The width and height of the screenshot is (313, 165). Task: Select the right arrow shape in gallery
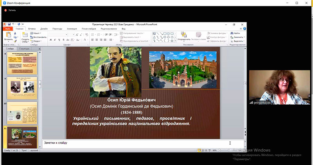tap(165, 37)
